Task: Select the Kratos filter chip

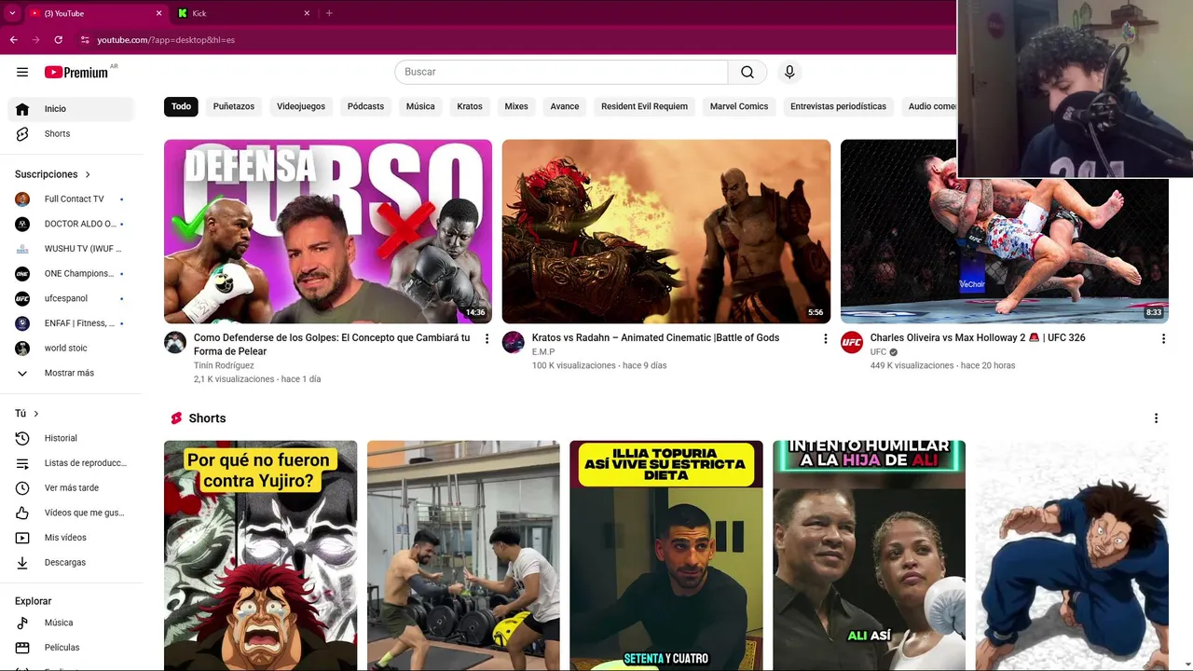Action: tap(470, 106)
